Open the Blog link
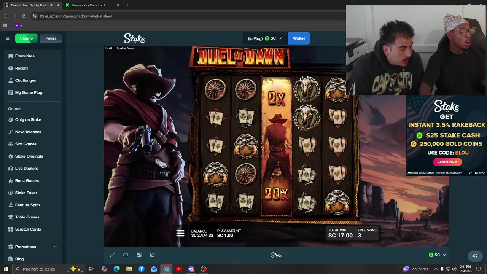Viewport: 487px width, 274px height. point(19,259)
